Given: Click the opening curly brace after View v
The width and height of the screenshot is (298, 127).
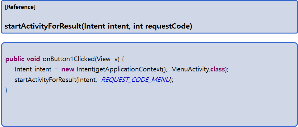Looking at the screenshot, I should (x=123, y=59).
